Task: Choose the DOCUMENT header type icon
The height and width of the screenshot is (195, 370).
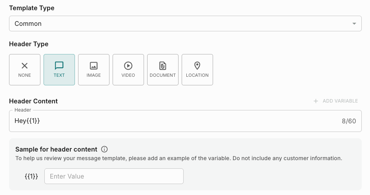Action: (x=163, y=66)
